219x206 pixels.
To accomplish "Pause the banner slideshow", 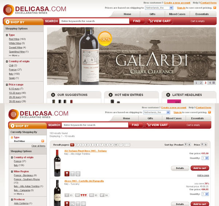I will pyautogui.click(x=214, y=83).
